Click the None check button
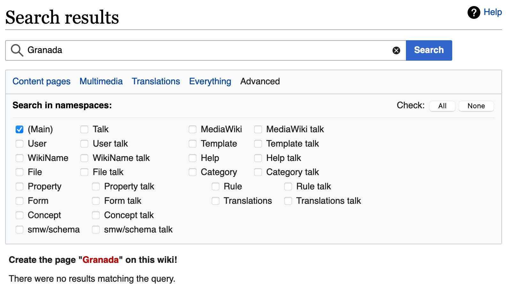This screenshot has width=511, height=297. [476, 106]
